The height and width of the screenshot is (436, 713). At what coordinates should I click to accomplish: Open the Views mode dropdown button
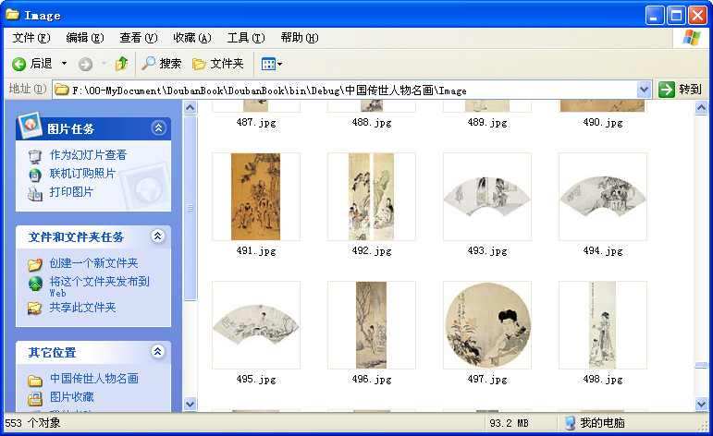pyautogui.click(x=272, y=64)
